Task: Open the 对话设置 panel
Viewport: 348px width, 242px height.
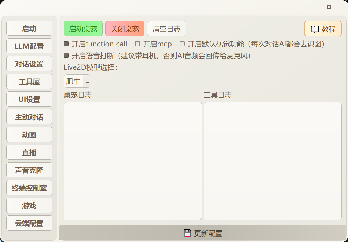Action: point(29,64)
